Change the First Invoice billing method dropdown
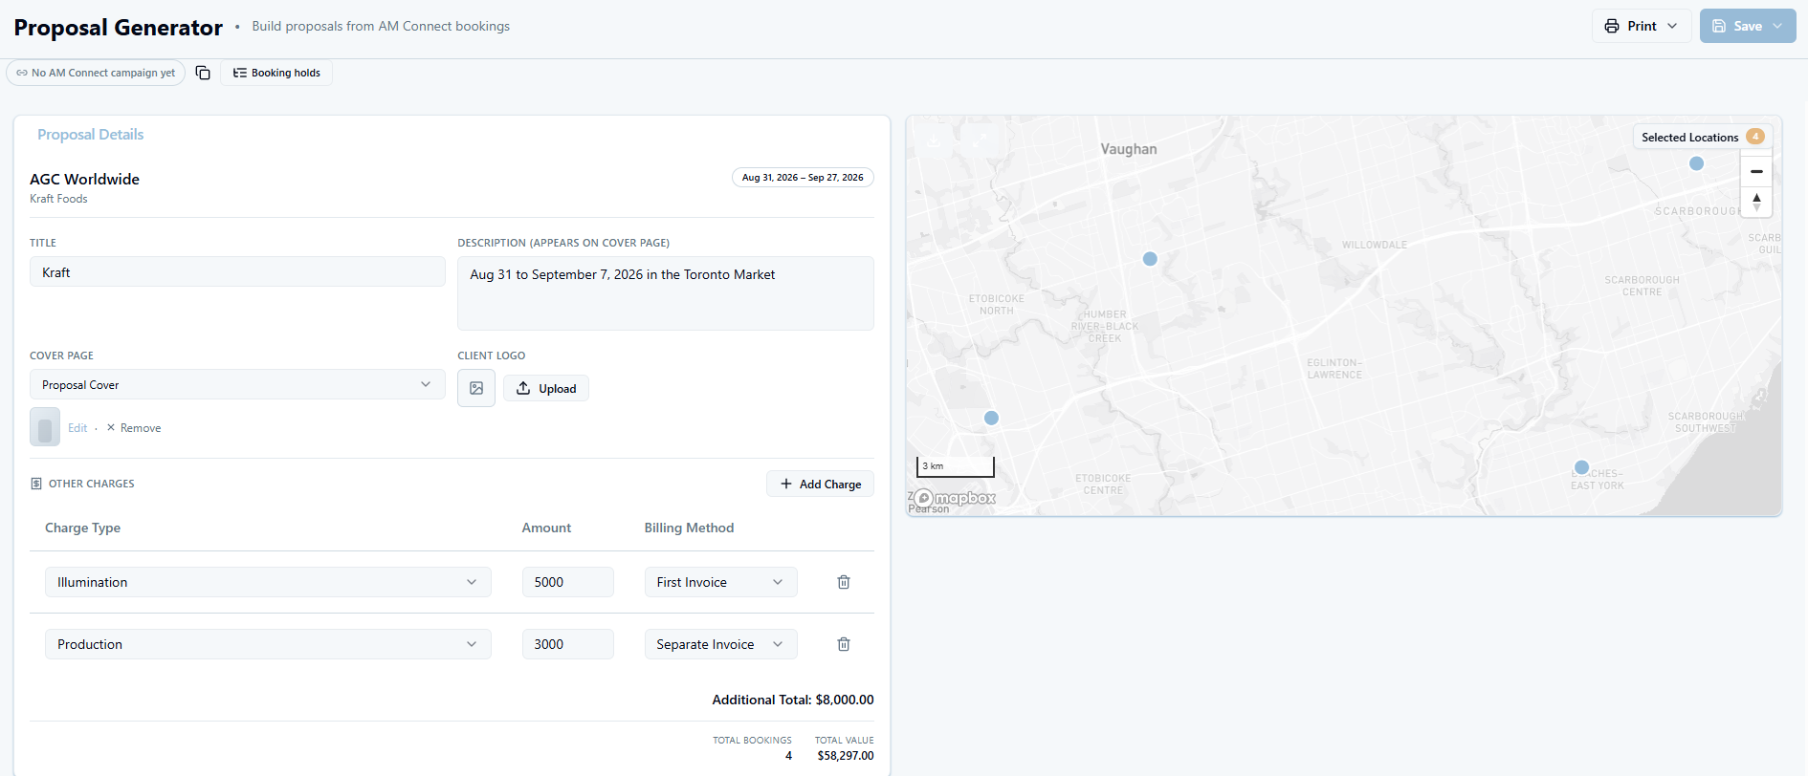Image resolution: width=1808 pixels, height=776 pixels. [720, 582]
